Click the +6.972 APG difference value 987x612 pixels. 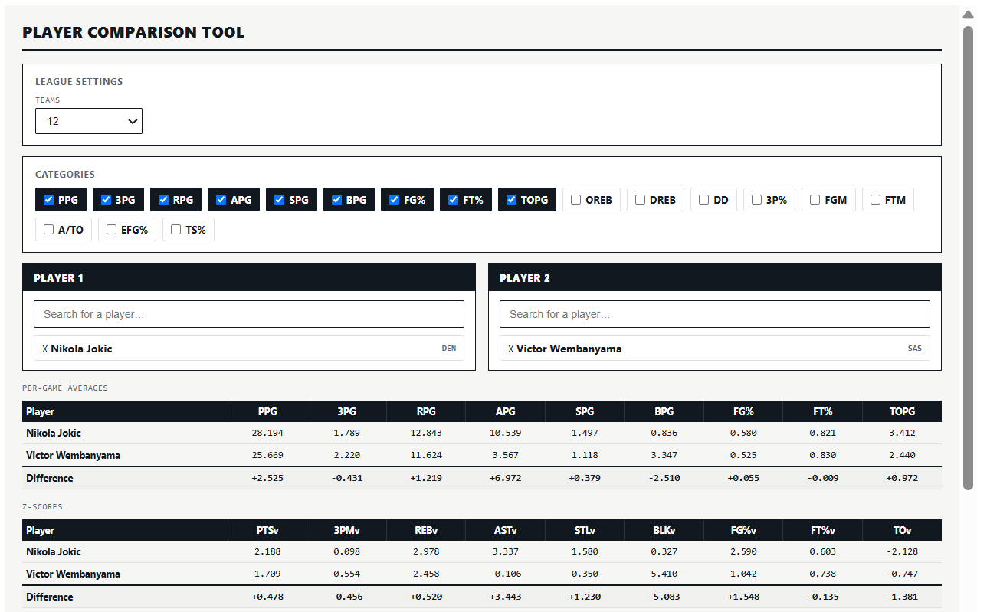[506, 478]
